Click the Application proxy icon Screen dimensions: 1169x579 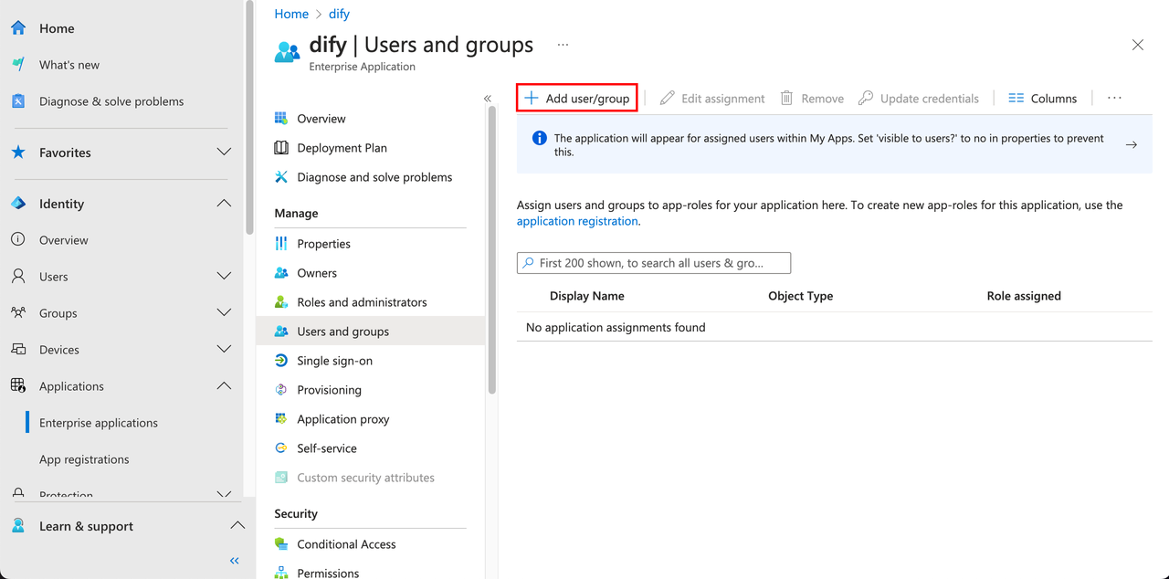pos(281,419)
